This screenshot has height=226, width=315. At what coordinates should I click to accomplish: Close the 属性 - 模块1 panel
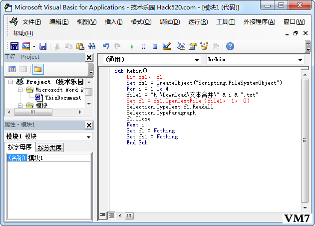pos(89,125)
